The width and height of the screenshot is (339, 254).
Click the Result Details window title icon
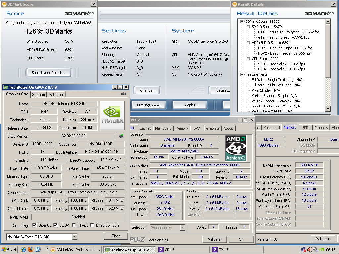[x=235, y=4]
